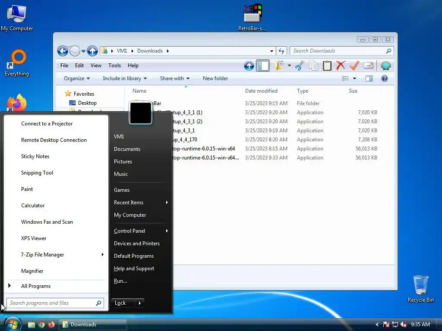Screen dimensions: 442x331
Task: Click the red X Delete icon
Action: pos(341,66)
